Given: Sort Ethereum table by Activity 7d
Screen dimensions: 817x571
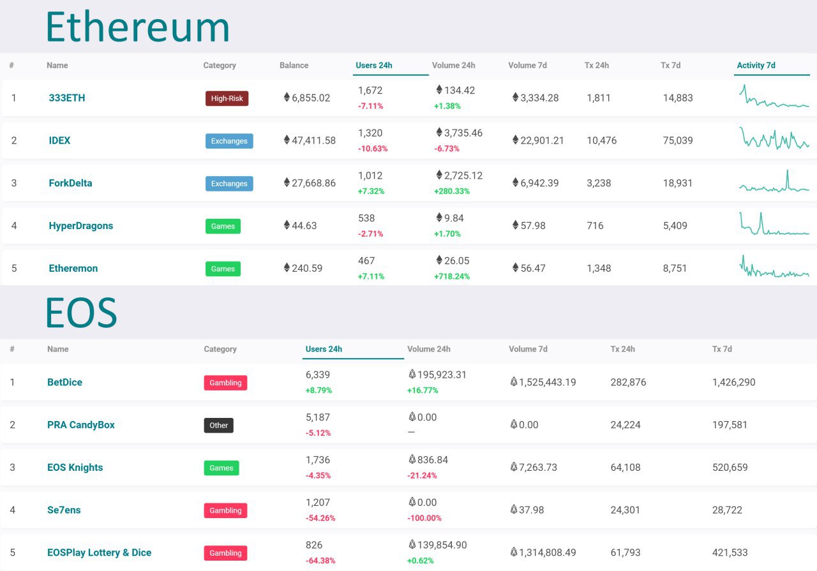Looking at the screenshot, I should [756, 65].
